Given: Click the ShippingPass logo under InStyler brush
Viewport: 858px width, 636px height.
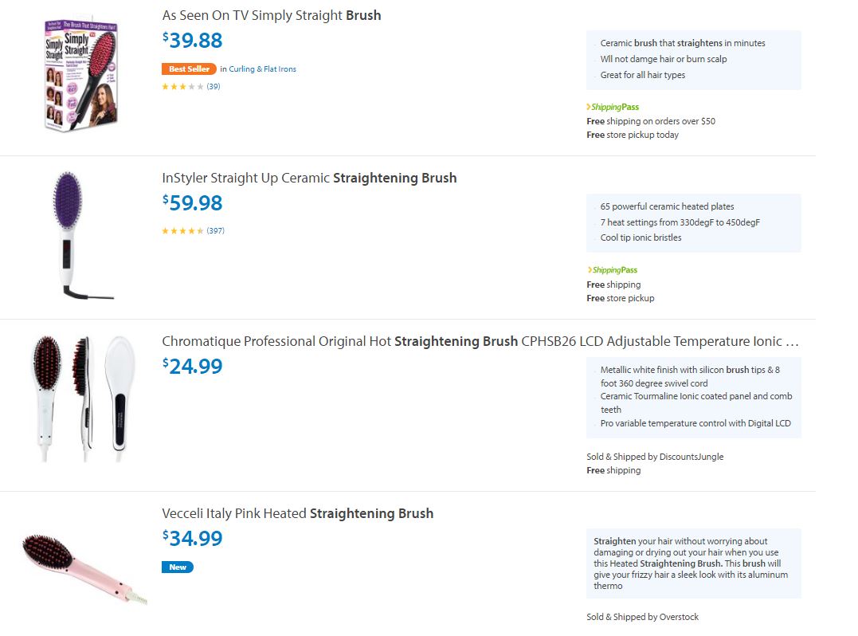Looking at the screenshot, I should pos(613,270).
